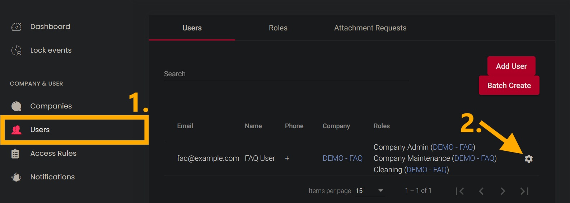
Task: Jump to the last page
Action: (x=524, y=191)
